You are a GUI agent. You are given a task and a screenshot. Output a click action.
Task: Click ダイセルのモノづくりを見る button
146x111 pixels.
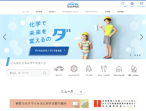(x=49, y=51)
